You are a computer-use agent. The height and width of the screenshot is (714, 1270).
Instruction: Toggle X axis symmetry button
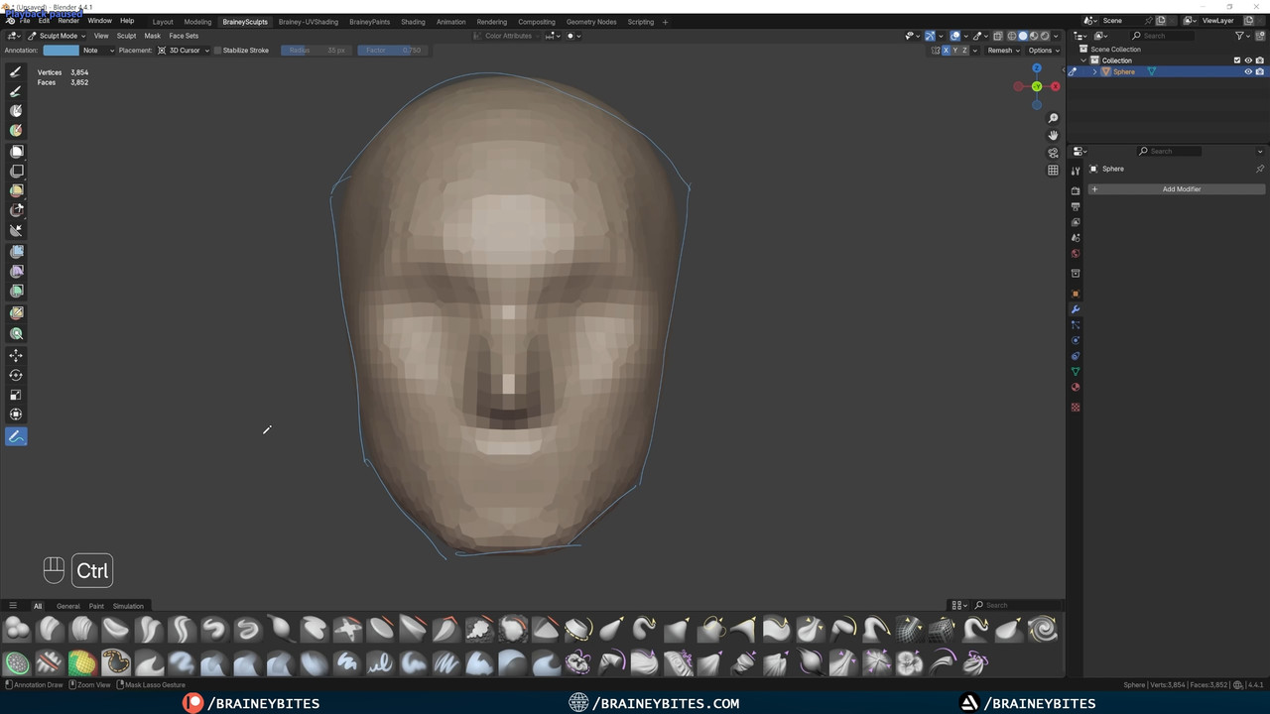click(x=946, y=51)
